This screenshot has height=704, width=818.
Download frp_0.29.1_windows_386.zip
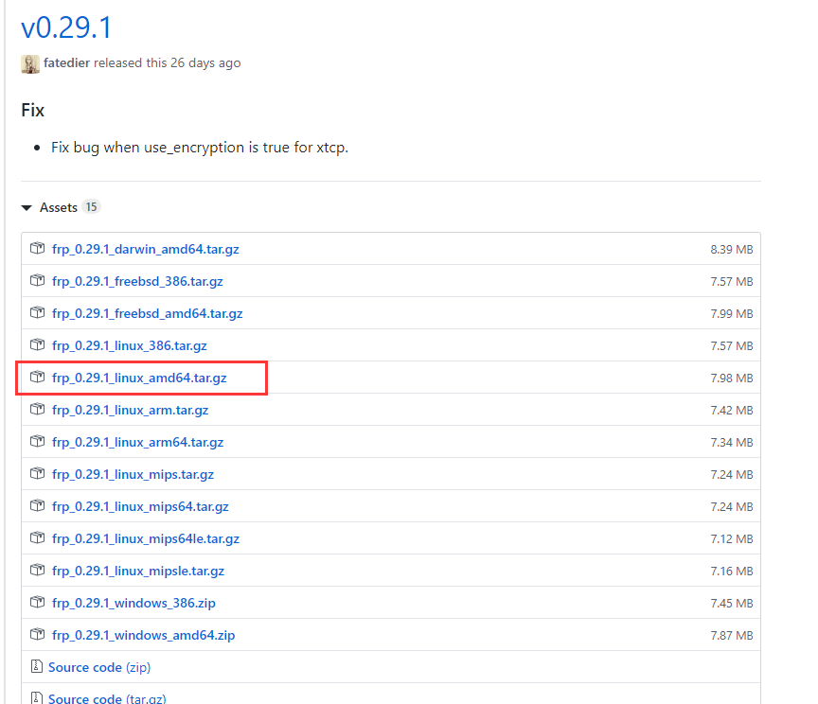tap(133, 604)
